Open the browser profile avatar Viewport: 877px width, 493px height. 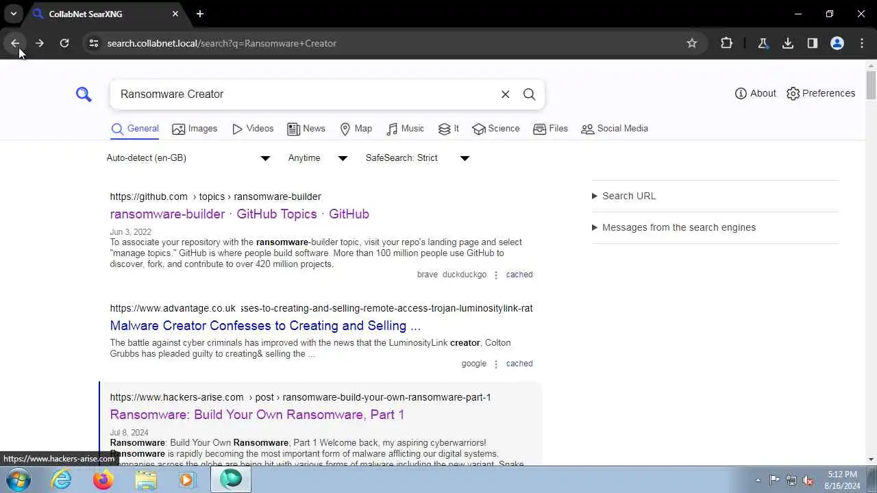tap(837, 43)
